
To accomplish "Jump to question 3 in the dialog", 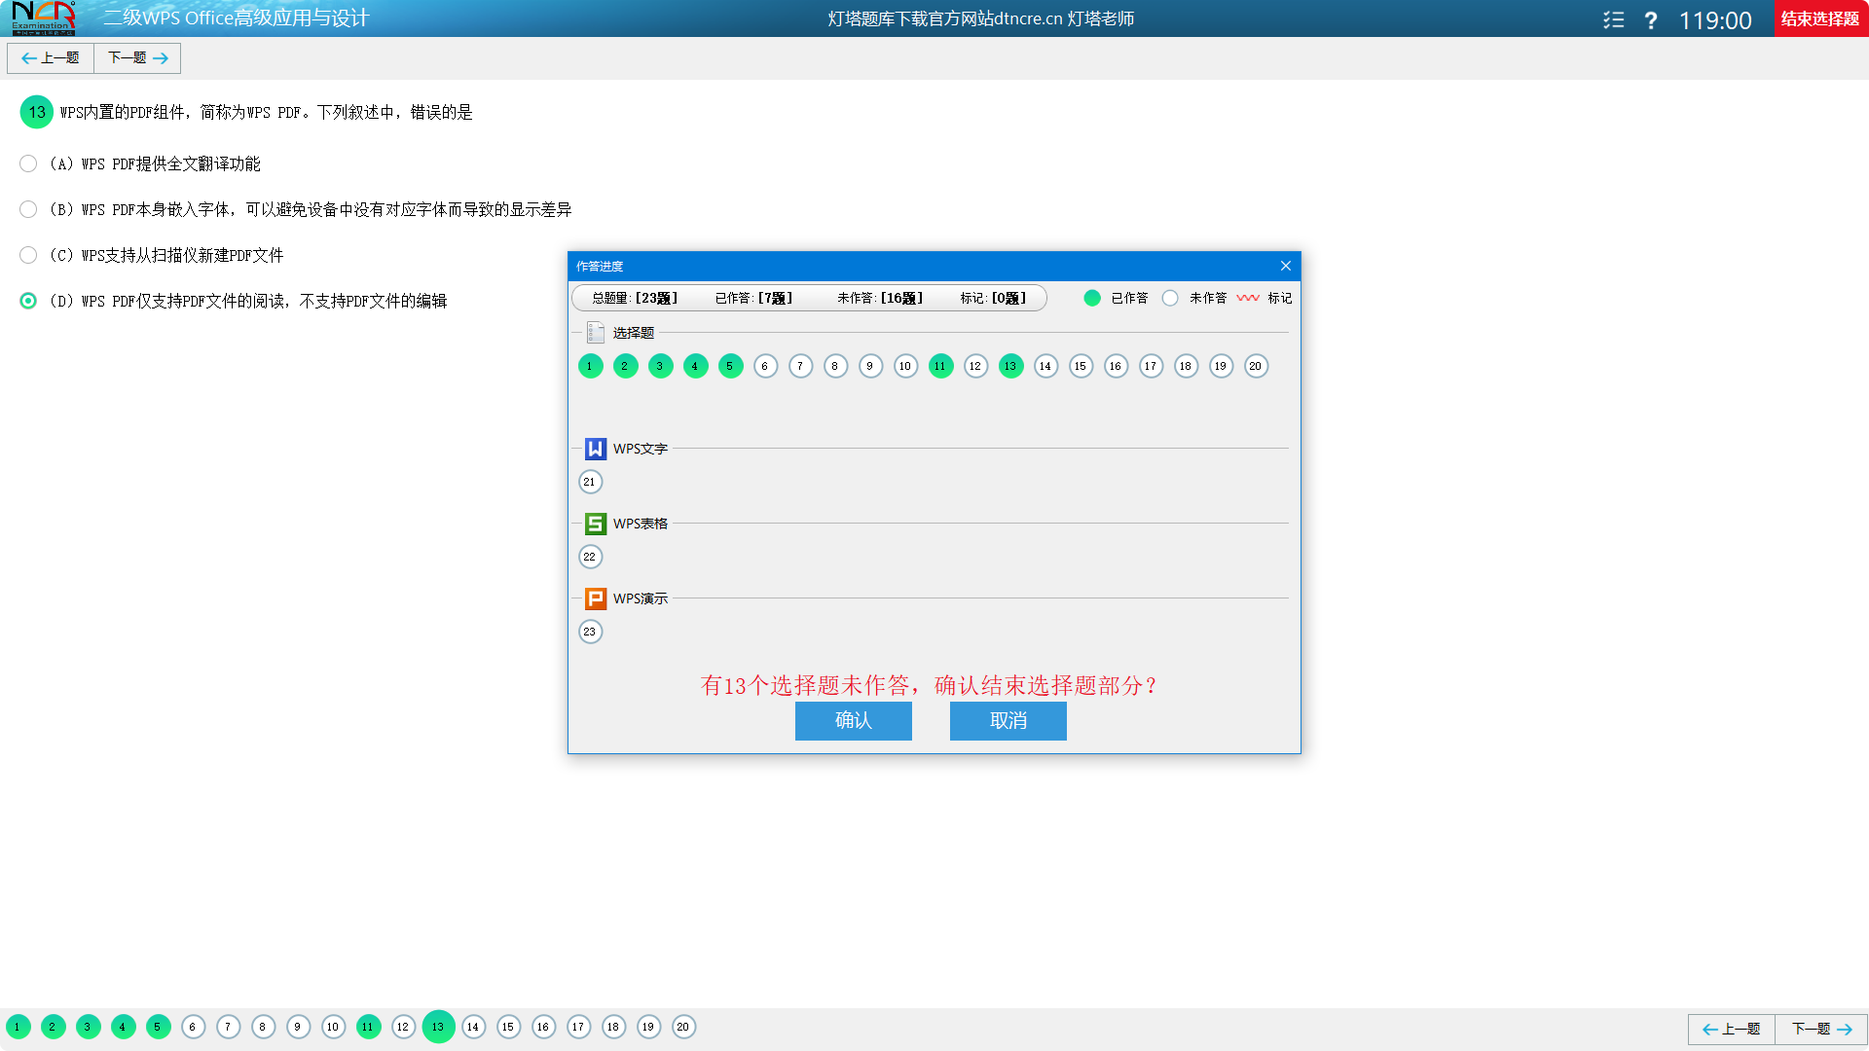I will click(x=660, y=366).
